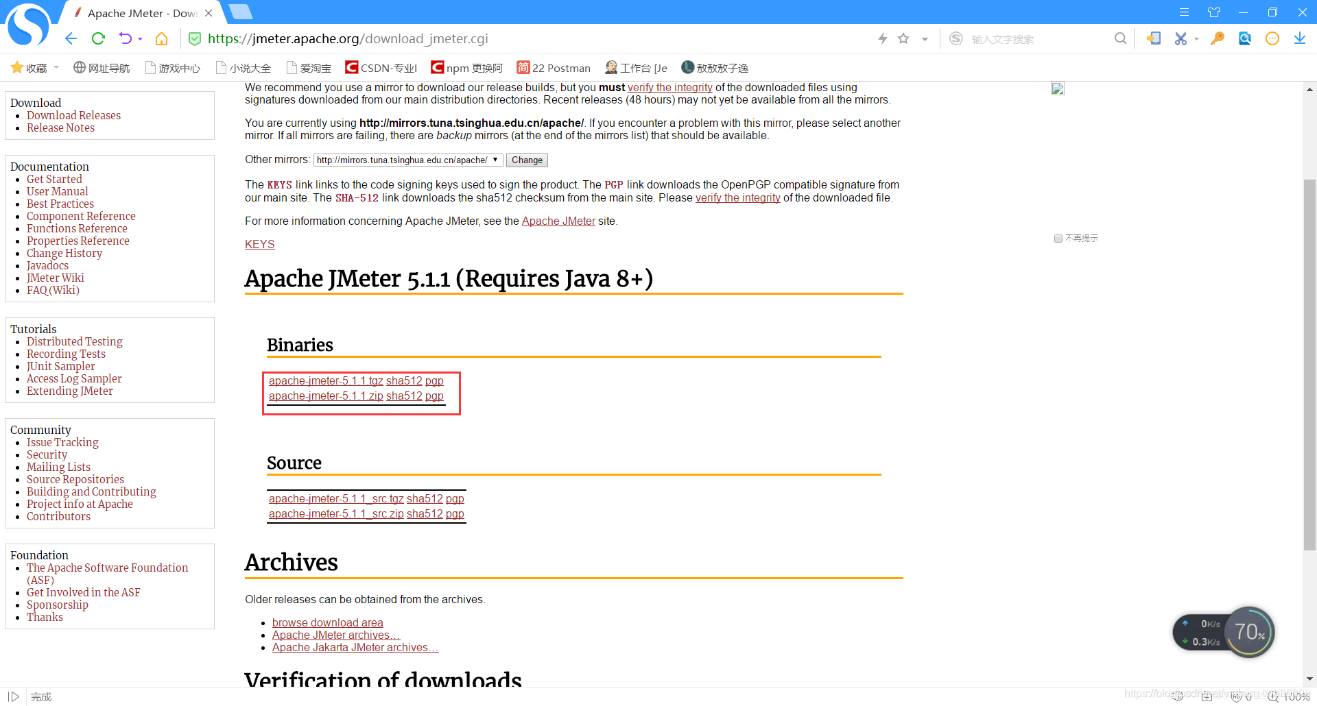This screenshot has width=1317, height=706.
Task: Reload the page with the green refresh icon
Action: pyautogui.click(x=98, y=38)
